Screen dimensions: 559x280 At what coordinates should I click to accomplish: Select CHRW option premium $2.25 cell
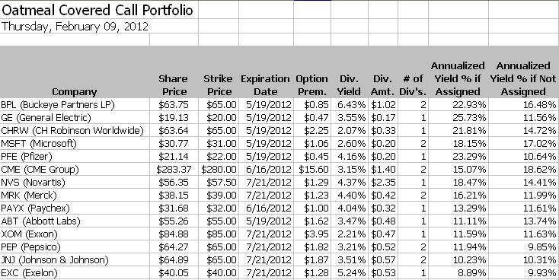(312, 130)
